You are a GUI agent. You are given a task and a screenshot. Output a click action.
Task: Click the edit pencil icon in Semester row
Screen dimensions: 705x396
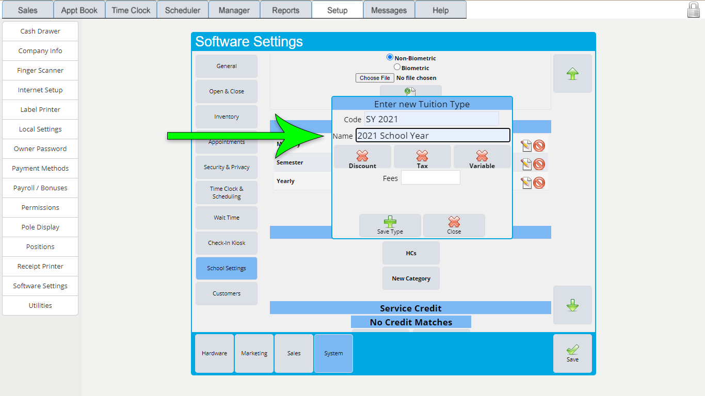pos(526,164)
